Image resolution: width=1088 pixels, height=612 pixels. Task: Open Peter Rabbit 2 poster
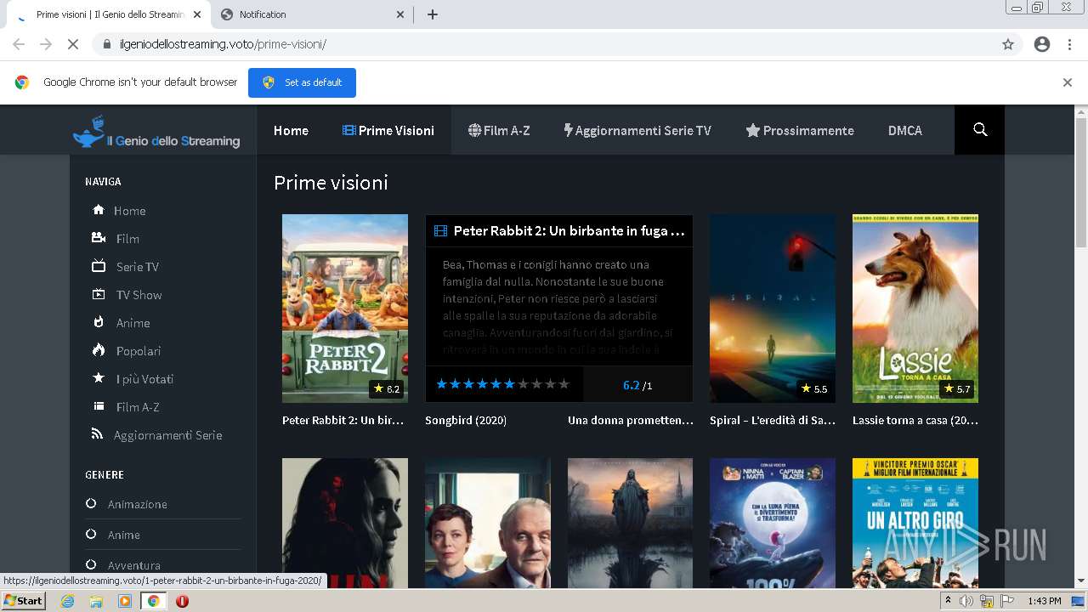coord(345,309)
